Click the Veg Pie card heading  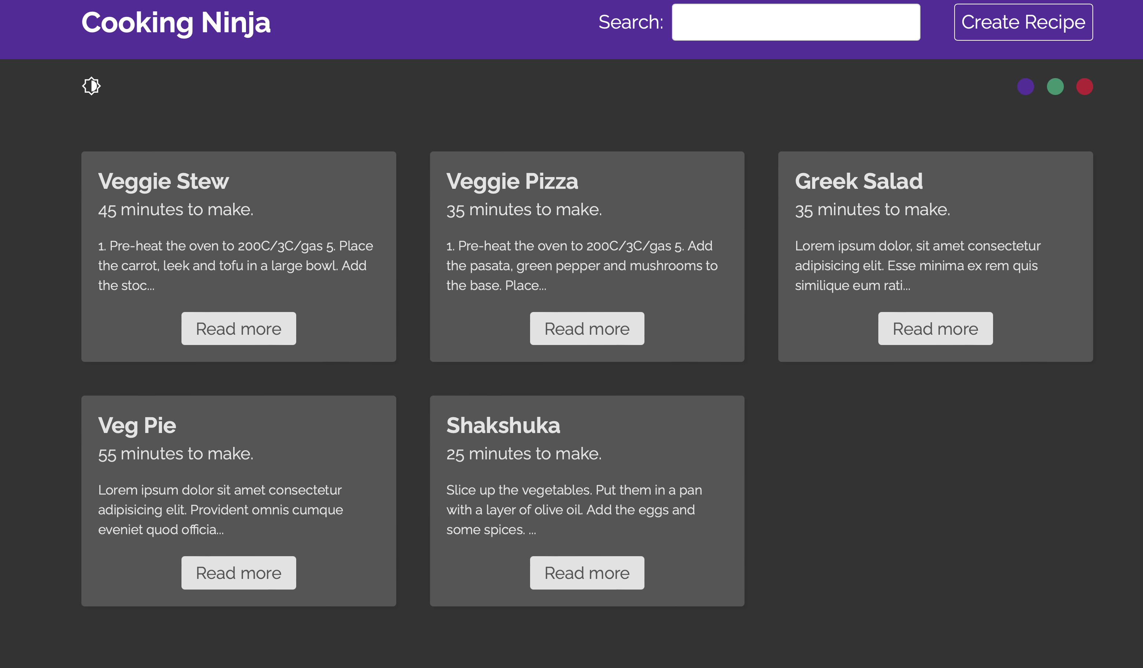pyautogui.click(x=137, y=425)
